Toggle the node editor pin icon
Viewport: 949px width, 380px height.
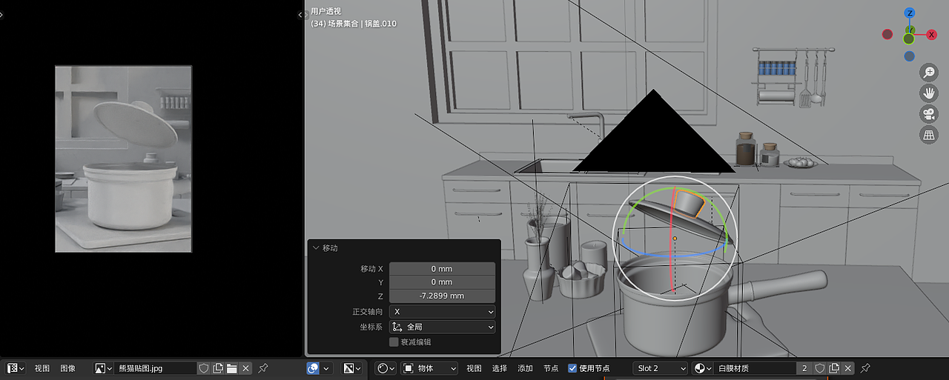click(x=865, y=368)
